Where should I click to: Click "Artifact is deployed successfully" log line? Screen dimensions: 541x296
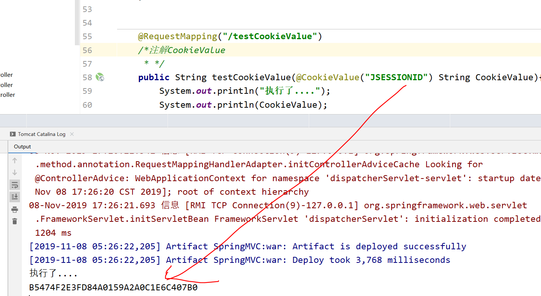(248, 247)
